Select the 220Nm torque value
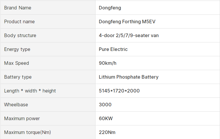The image size is (220, 139). (107, 132)
